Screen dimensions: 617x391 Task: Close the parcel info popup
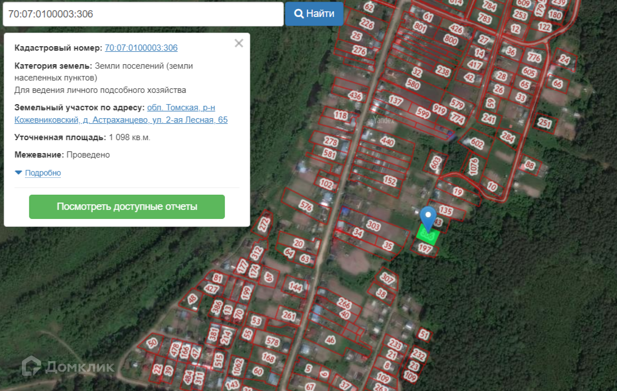[239, 43]
